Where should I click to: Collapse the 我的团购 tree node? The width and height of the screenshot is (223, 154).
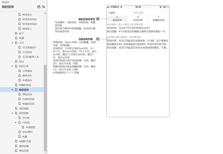pyautogui.click(x=13, y=113)
